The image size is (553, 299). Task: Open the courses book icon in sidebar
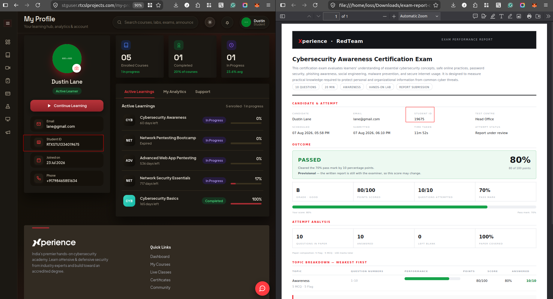point(8,55)
